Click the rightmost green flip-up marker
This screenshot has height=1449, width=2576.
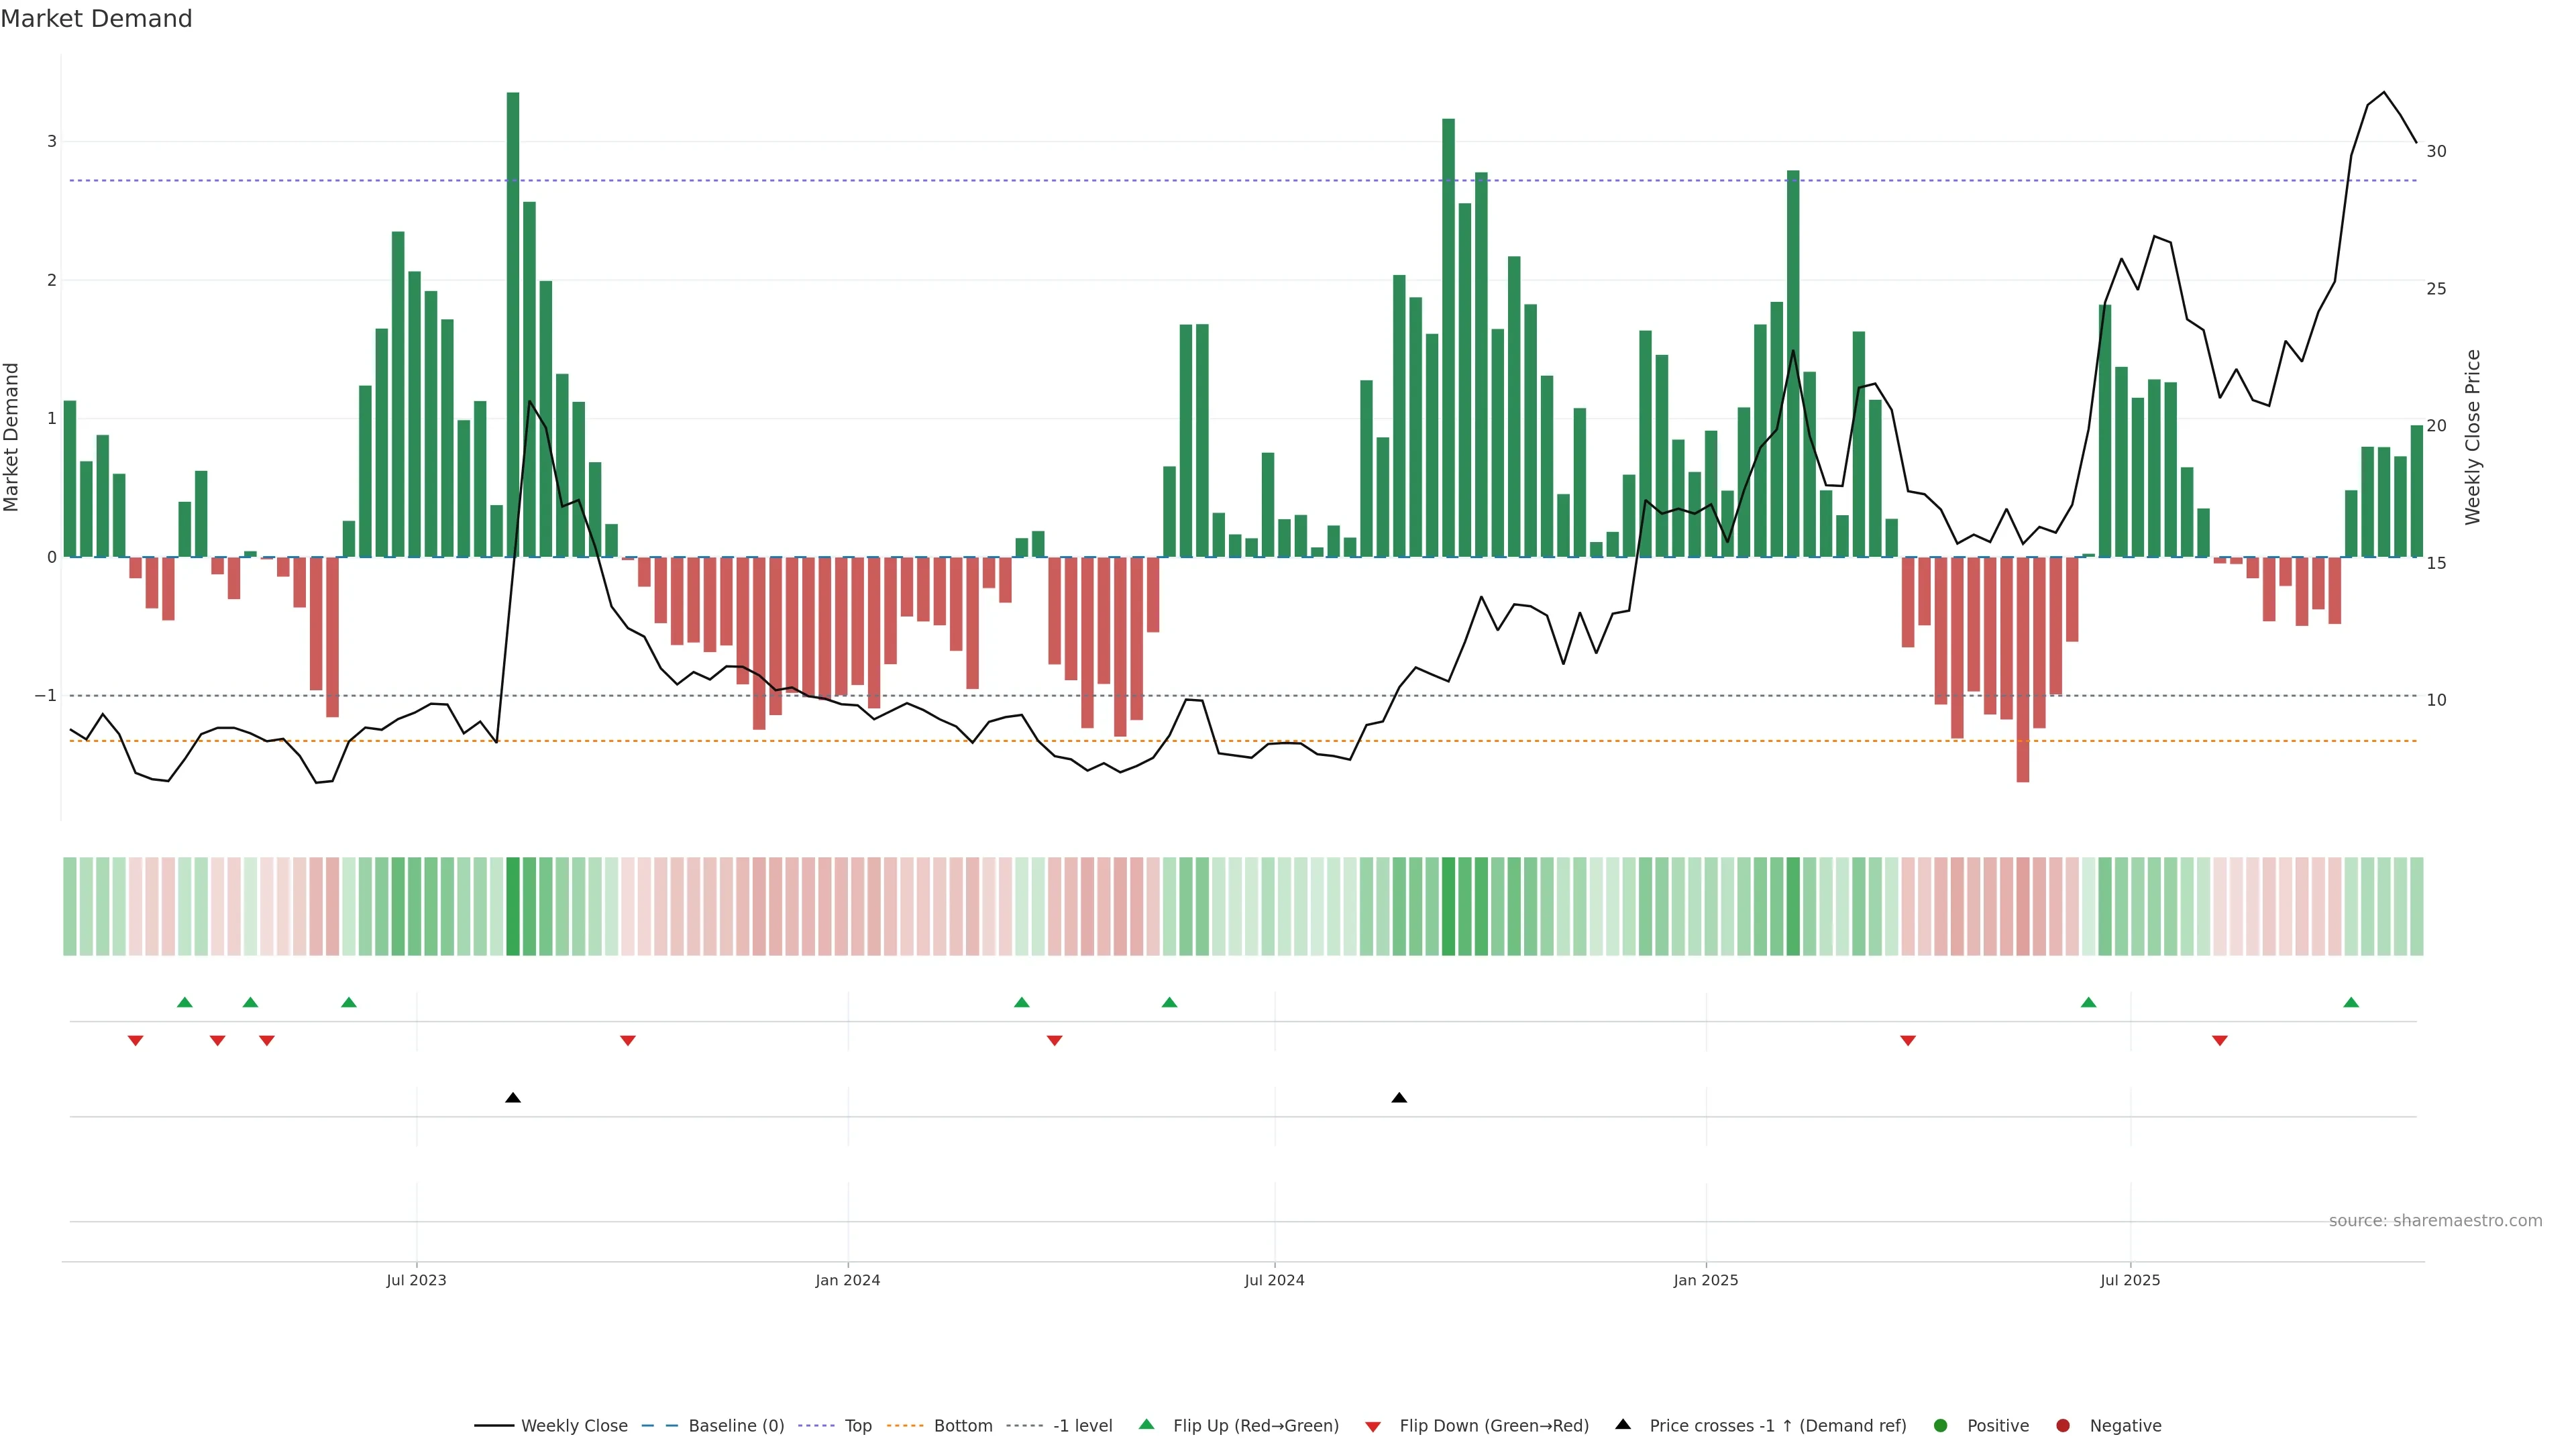(2351, 1002)
